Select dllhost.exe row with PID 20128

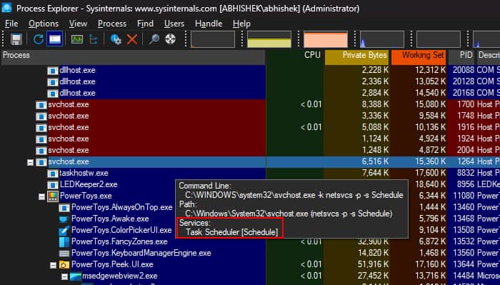click(250, 82)
